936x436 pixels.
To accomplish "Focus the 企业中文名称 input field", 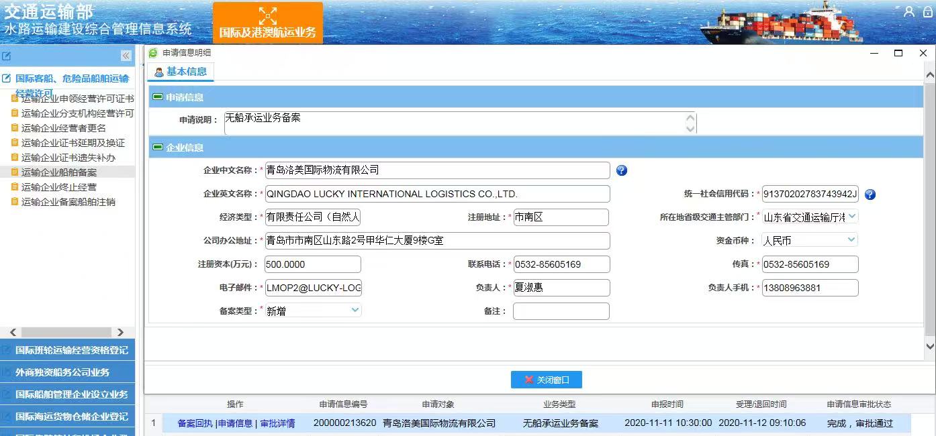I will tap(438, 170).
